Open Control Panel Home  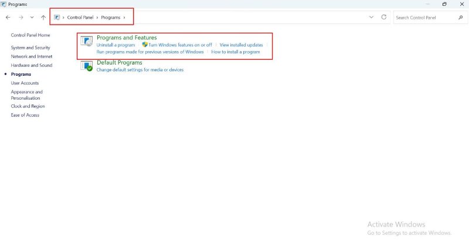pos(30,35)
